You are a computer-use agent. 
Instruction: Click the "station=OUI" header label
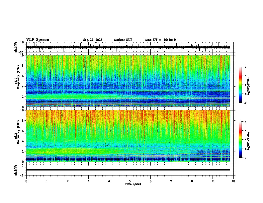pos(123,40)
